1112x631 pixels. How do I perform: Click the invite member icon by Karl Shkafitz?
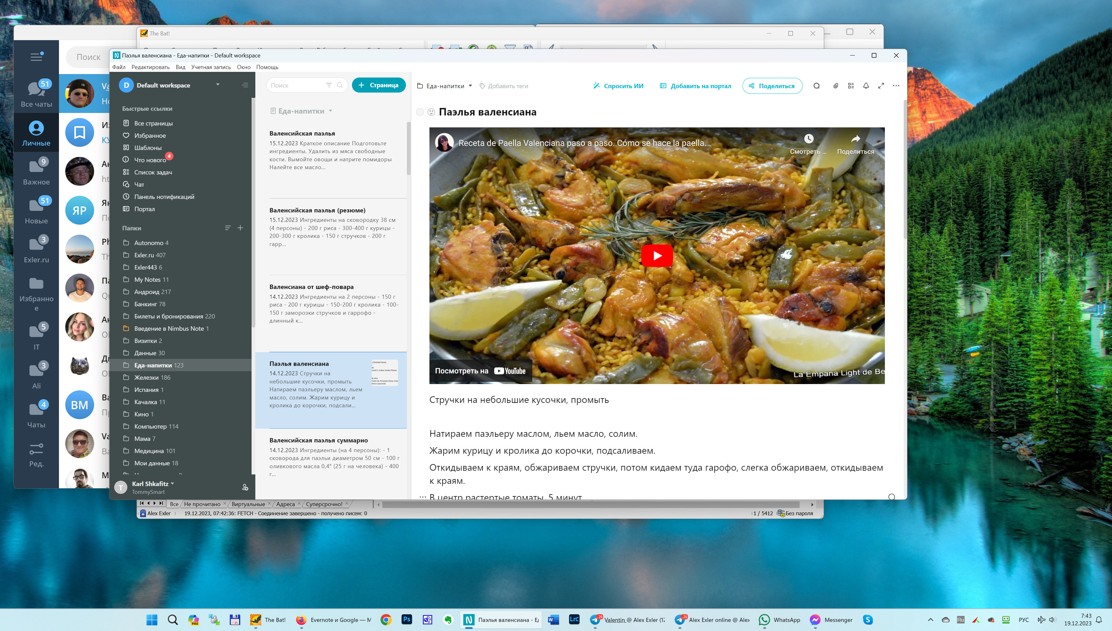tap(245, 487)
